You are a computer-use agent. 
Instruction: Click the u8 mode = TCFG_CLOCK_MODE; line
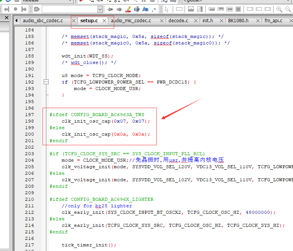pyautogui.click(x=101, y=75)
